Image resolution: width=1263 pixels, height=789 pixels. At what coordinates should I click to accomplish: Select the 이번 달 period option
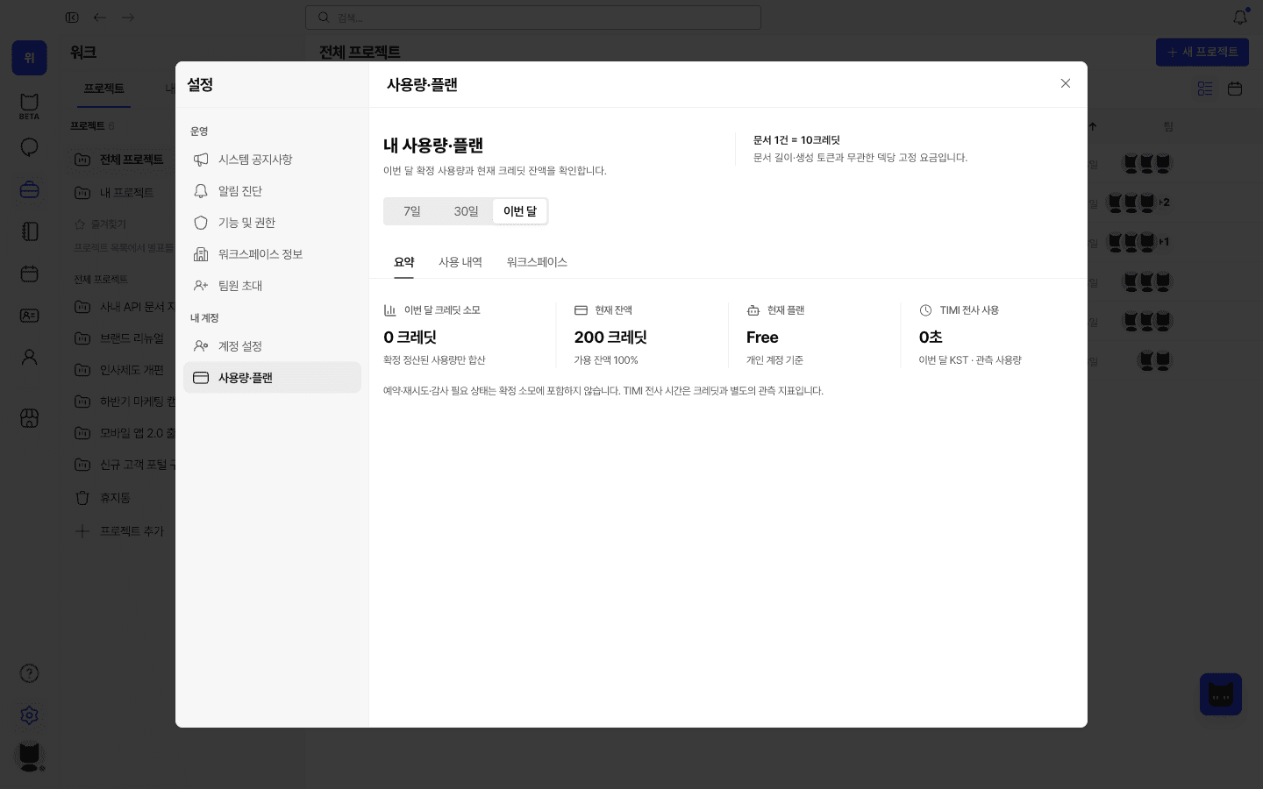[x=519, y=211]
